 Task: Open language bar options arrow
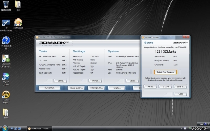point(209,124)
